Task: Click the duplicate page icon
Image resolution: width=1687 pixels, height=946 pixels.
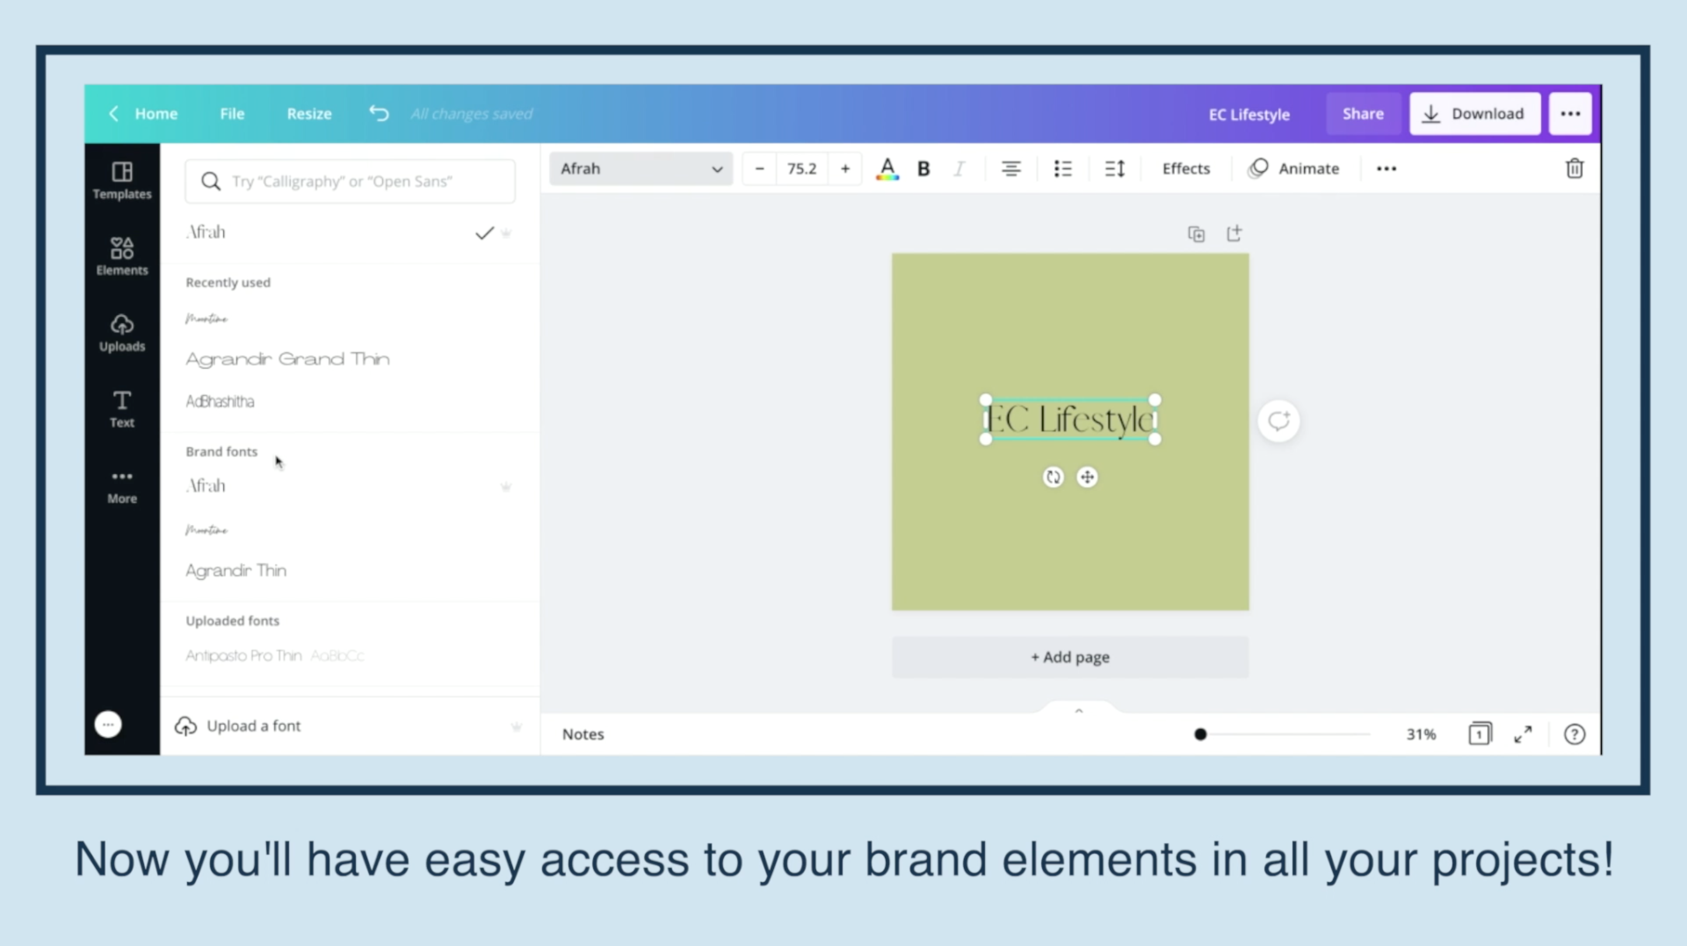Action: [1196, 234]
